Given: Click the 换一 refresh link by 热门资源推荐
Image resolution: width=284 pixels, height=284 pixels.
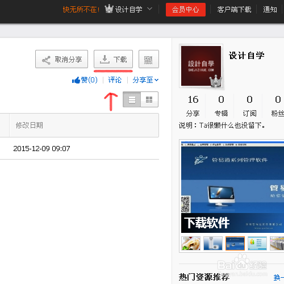Looking at the screenshot, I should (x=278, y=278).
